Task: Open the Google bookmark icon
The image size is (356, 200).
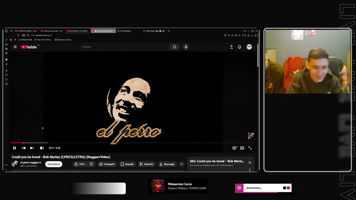Action: (11, 40)
